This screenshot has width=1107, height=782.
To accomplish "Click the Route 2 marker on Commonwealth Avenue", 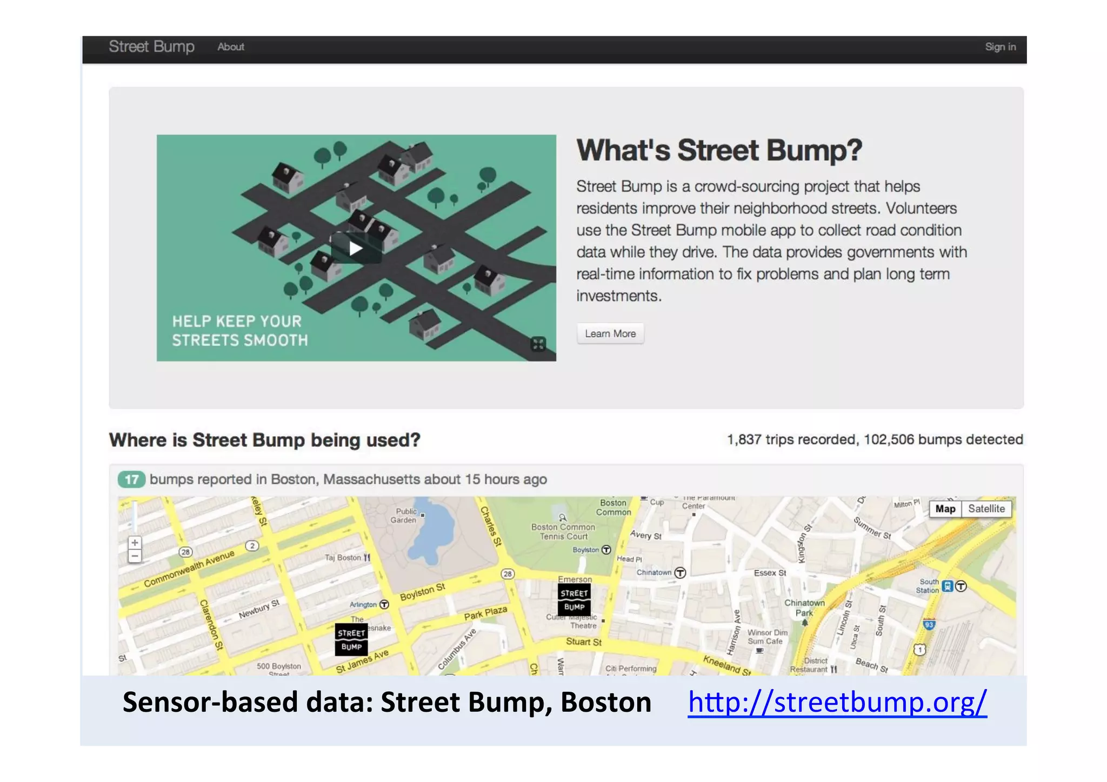I will pos(252,546).
